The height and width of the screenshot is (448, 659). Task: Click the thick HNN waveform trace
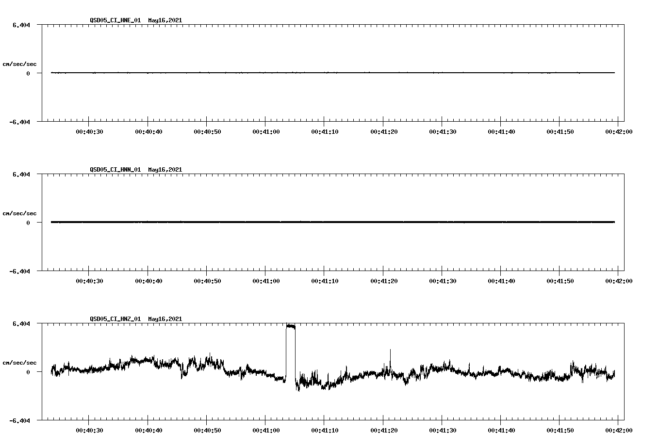tap(291, 222)
